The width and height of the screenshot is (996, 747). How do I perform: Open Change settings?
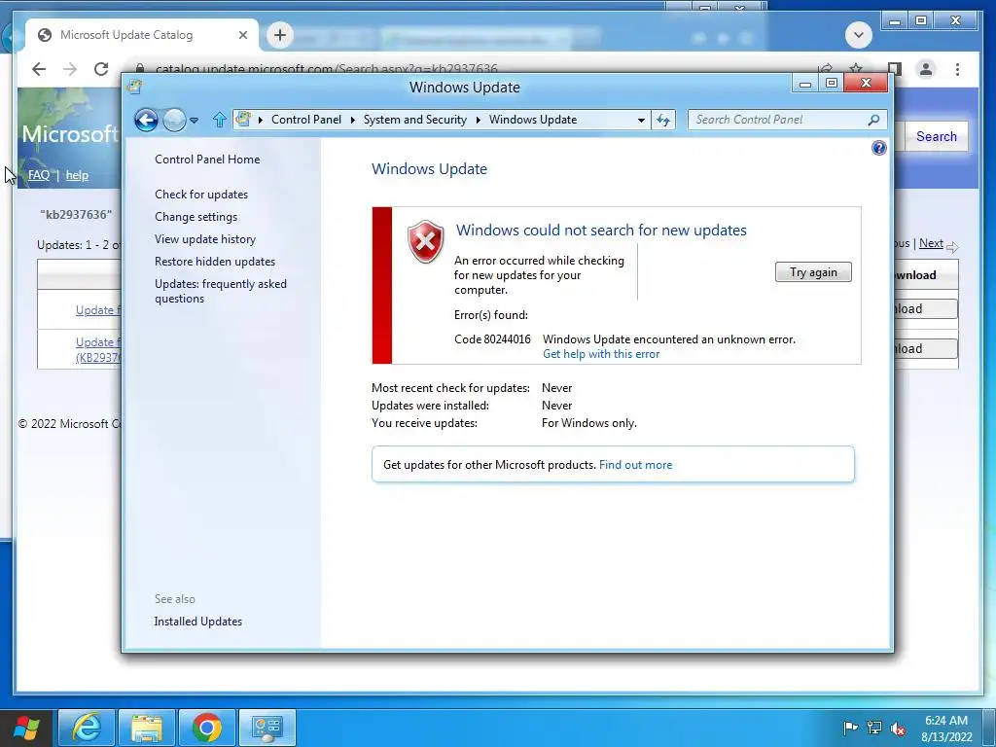click(x=196, y=217)
